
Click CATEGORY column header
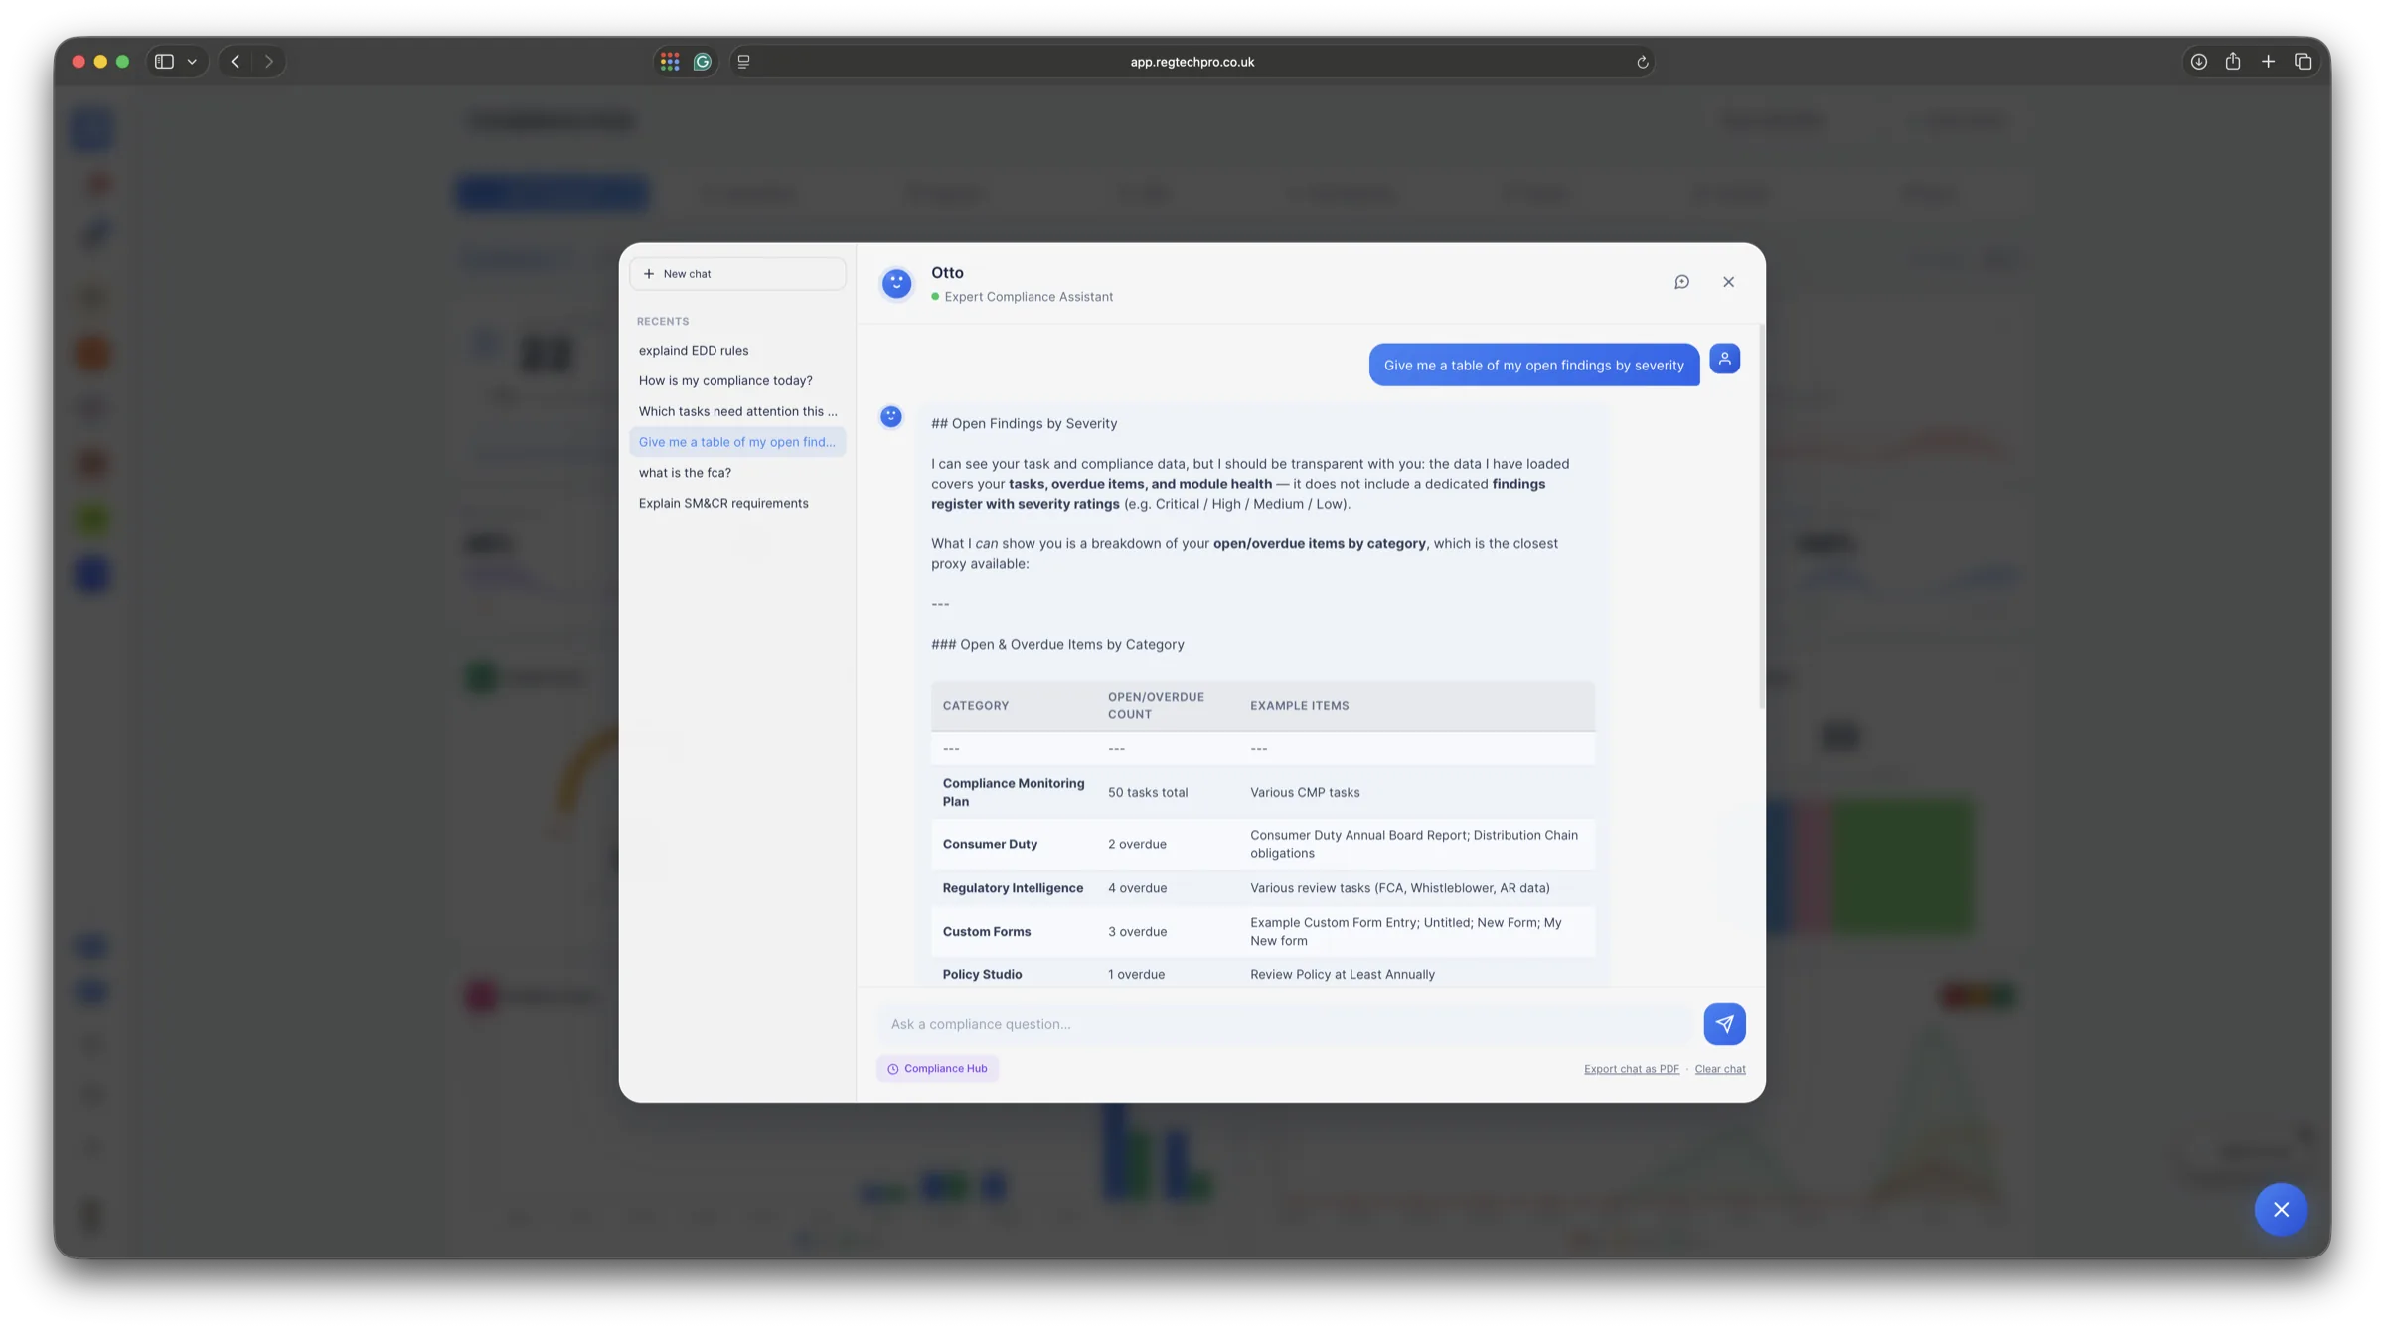point(975,706)
